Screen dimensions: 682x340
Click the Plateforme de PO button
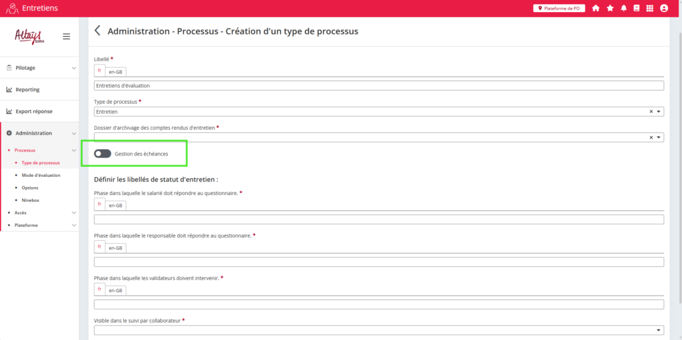tap(559, 8)
